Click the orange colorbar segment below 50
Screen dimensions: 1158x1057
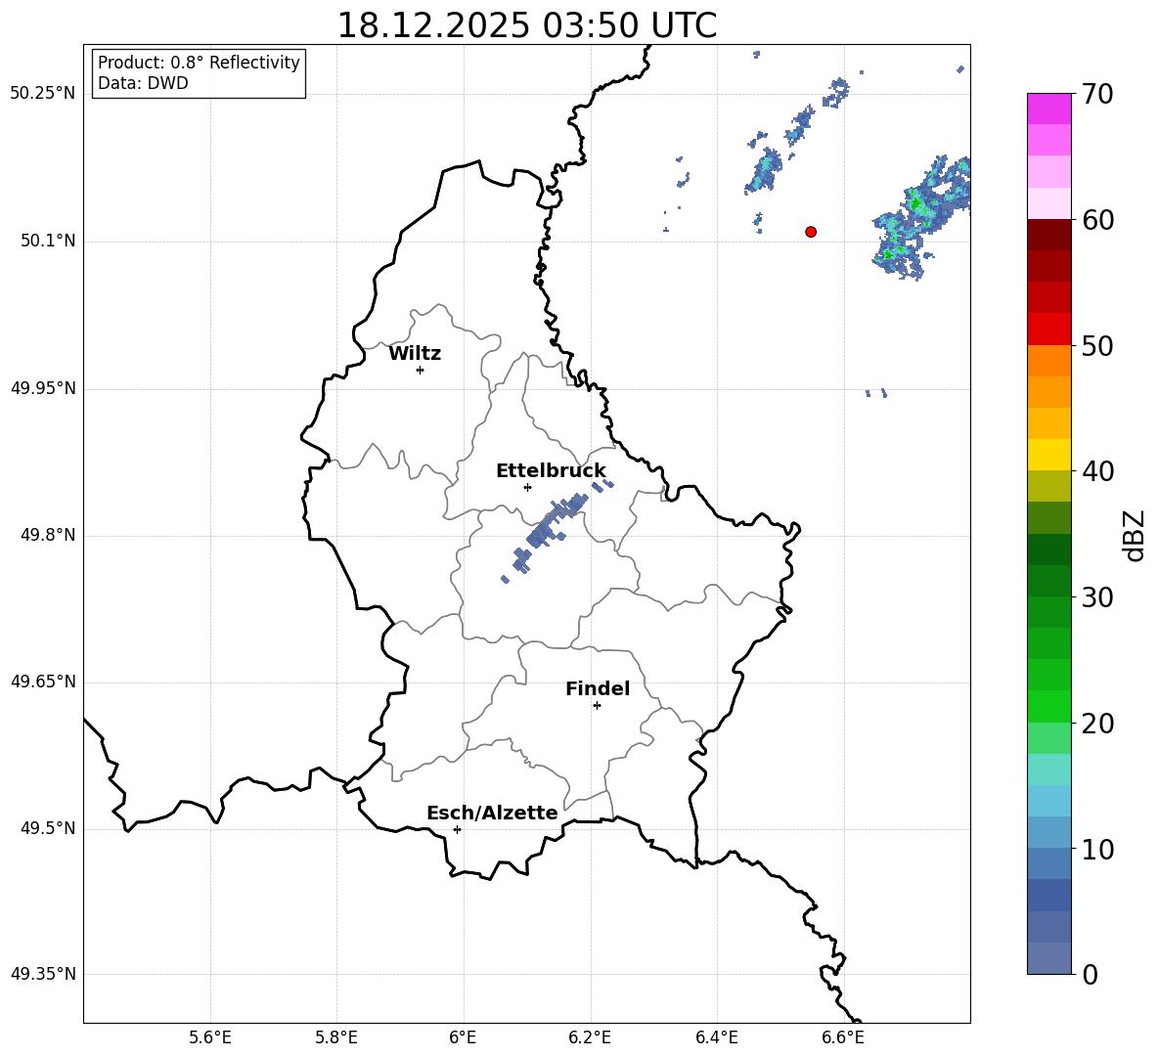(x=1048, y=360)
